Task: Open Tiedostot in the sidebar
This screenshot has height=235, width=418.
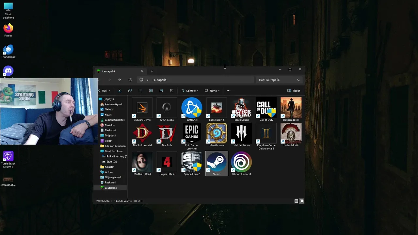Action: click(110, 130)
